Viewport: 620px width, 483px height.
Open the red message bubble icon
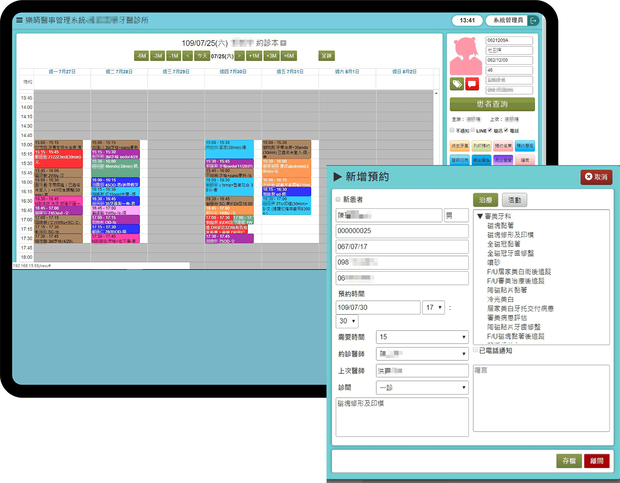(x=472, y=84)
